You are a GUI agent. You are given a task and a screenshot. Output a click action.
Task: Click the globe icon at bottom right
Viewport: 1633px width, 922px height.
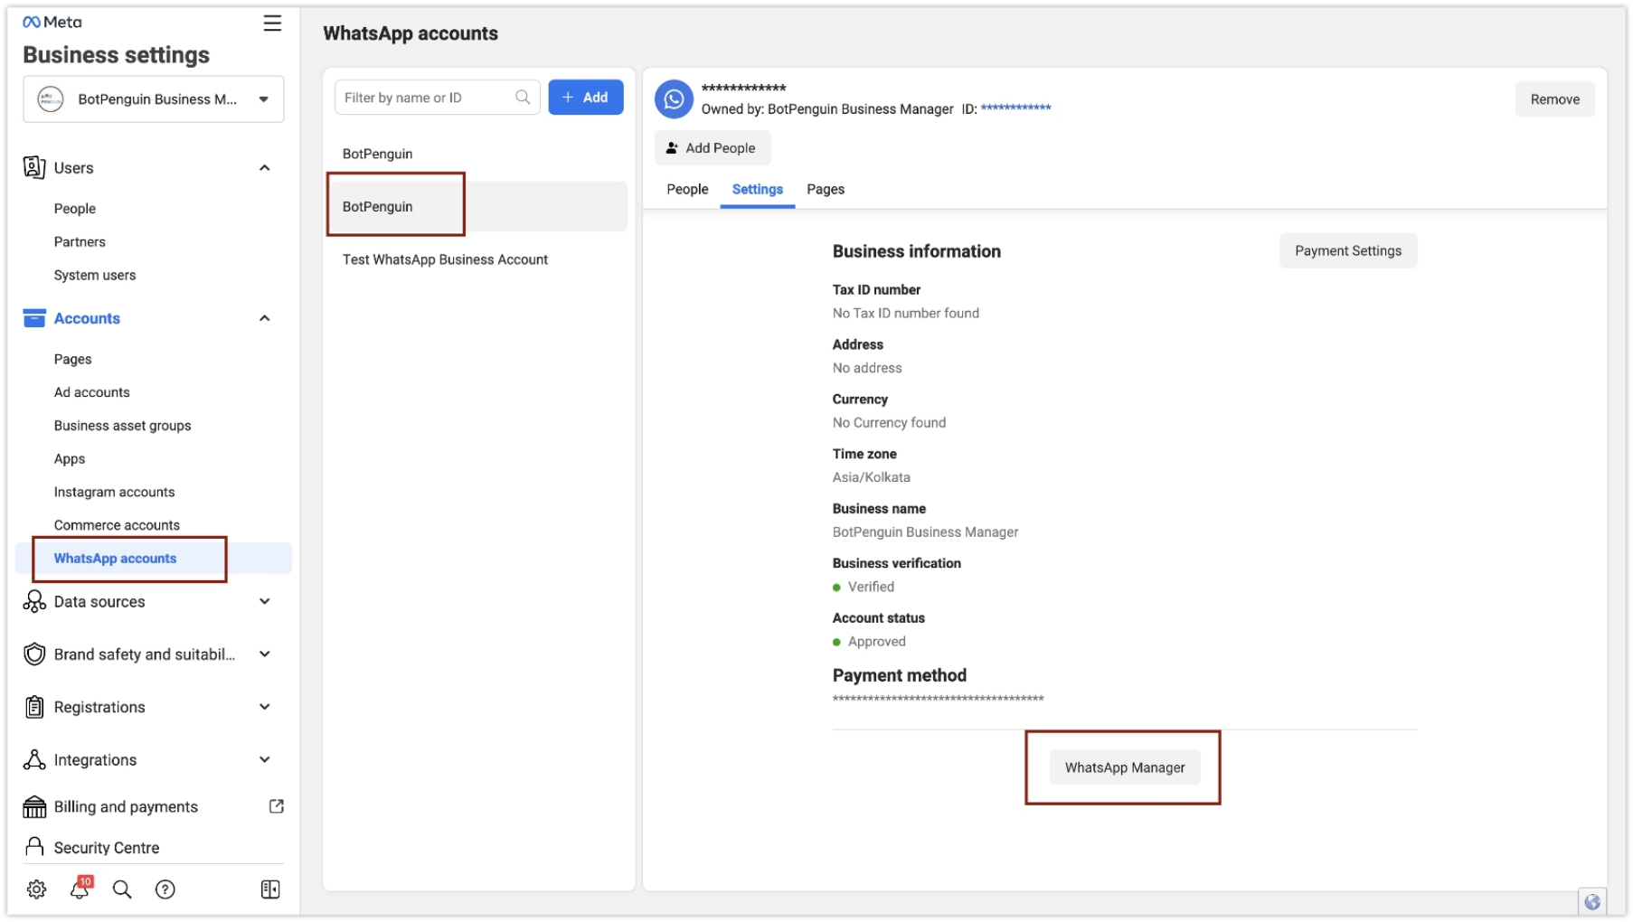(1592, 902)
